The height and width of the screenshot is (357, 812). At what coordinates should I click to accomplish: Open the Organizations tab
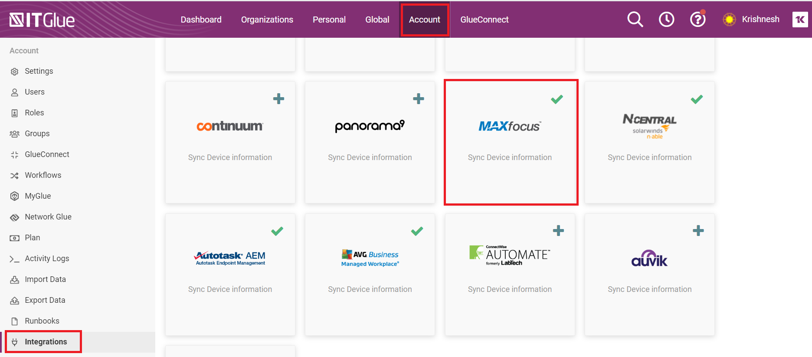click(267, 20)
